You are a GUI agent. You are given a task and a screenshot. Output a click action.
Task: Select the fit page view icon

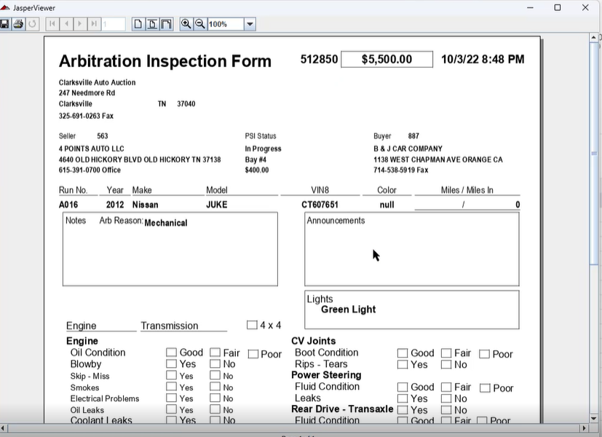pyautogui.click(x=152, y=24)
